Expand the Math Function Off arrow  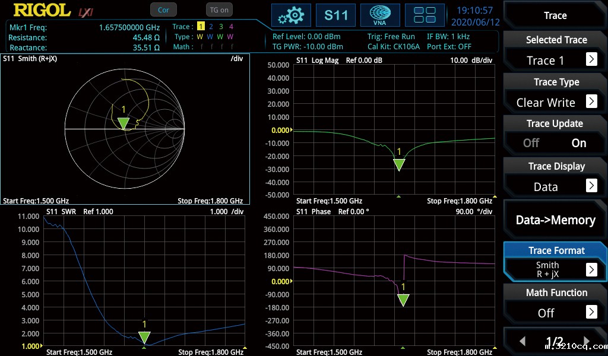(591, 312)
